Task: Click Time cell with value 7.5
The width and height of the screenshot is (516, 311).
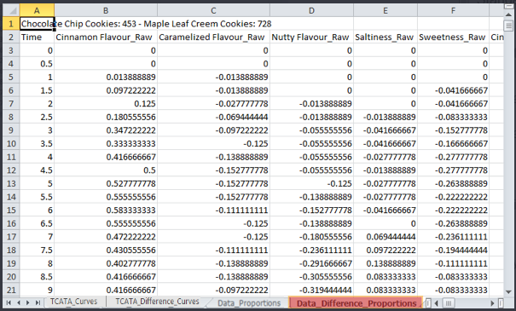Action: click(37, 251)
